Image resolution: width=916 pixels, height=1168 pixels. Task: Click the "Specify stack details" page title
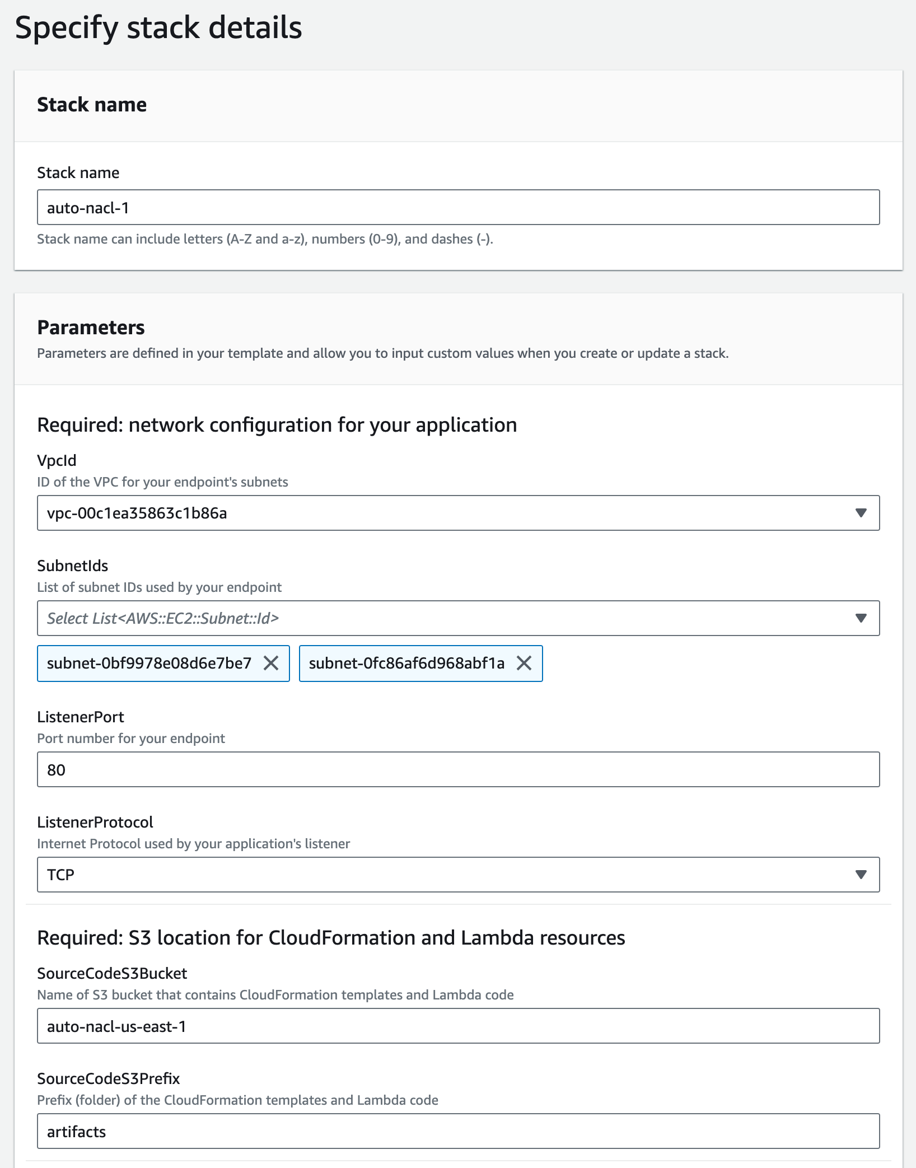pos(158,27)
